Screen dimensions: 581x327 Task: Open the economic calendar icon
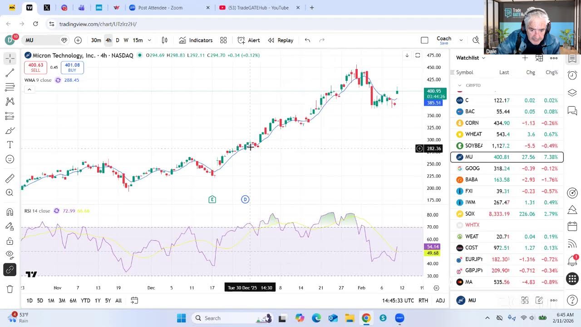coord(572,226)
